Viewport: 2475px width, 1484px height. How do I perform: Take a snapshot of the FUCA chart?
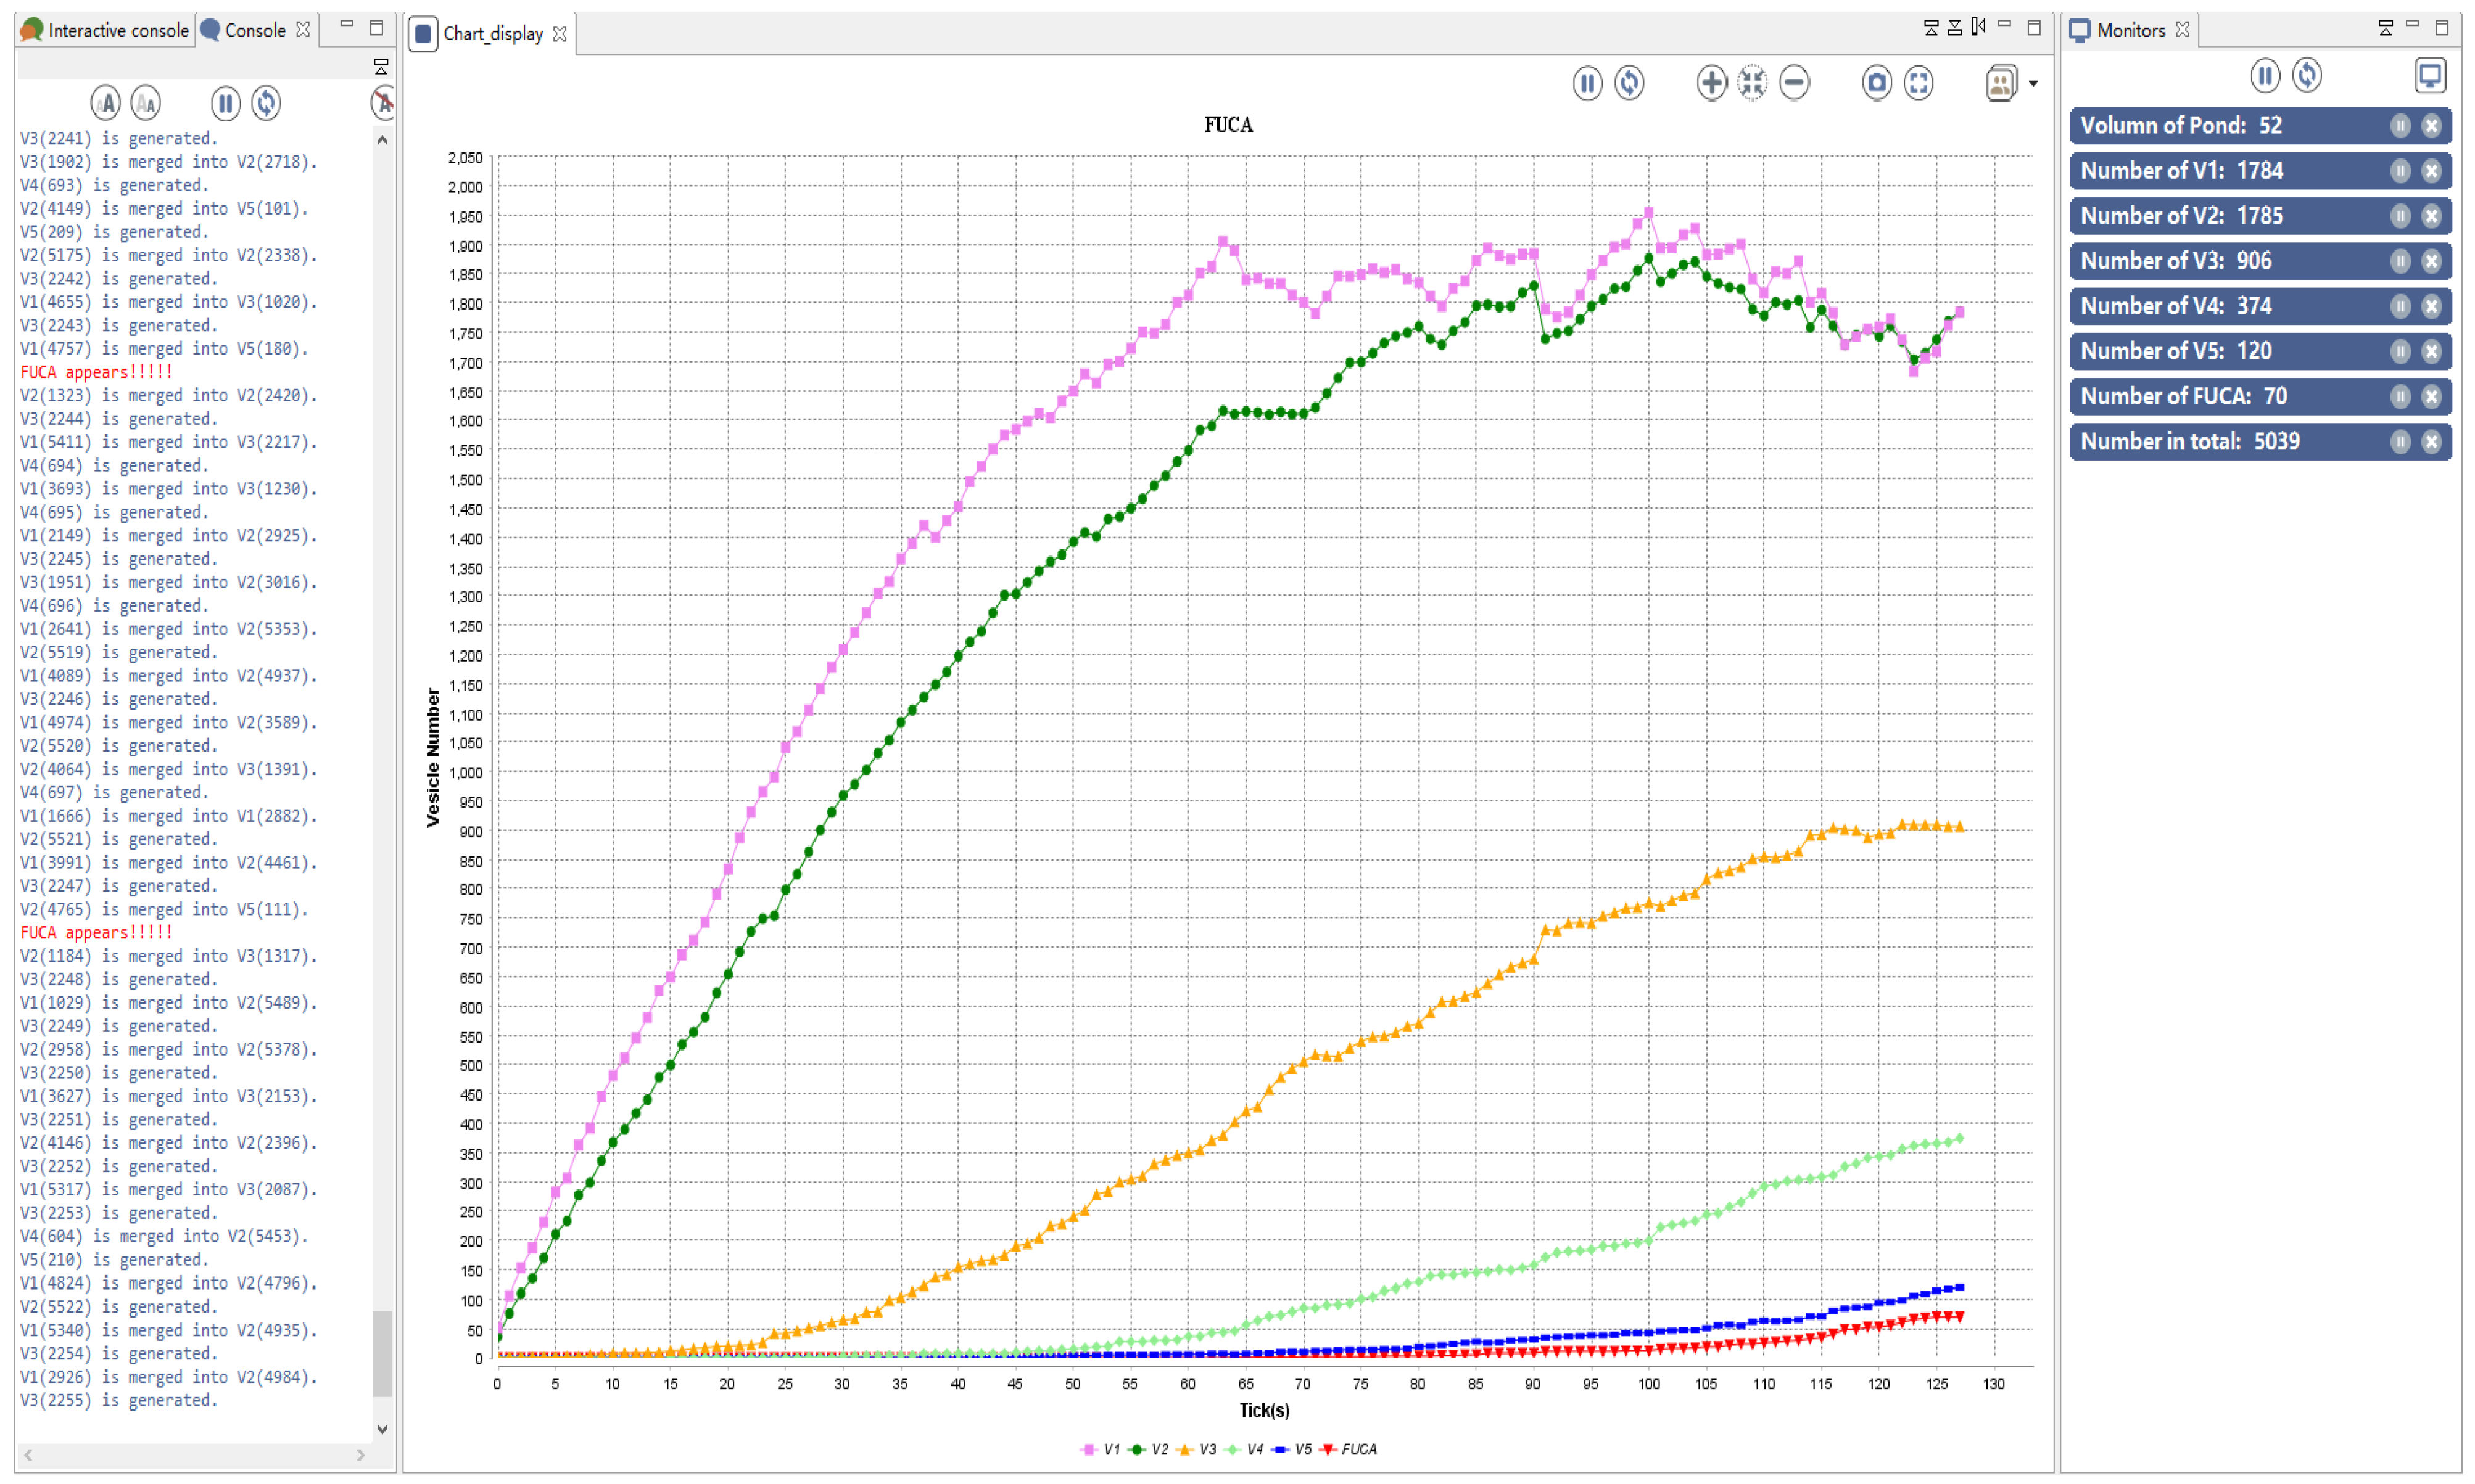tap(1877, 84)
